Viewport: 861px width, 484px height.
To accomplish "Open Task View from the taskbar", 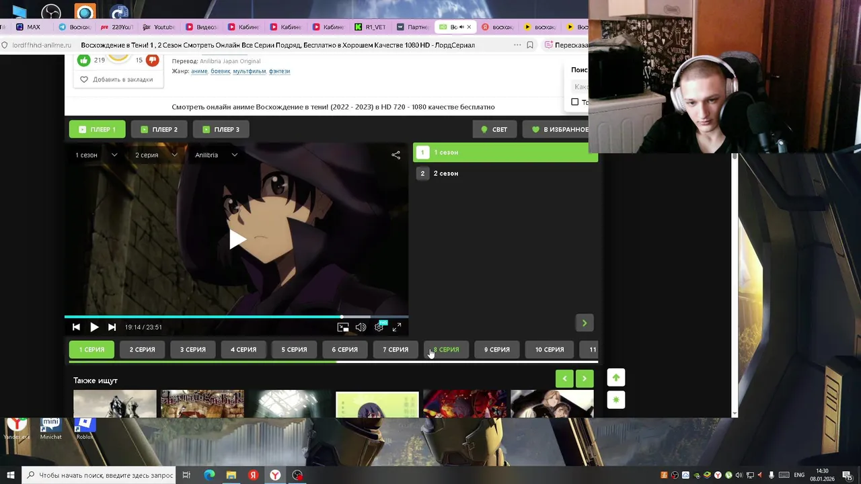I will (x=186, y=475).
